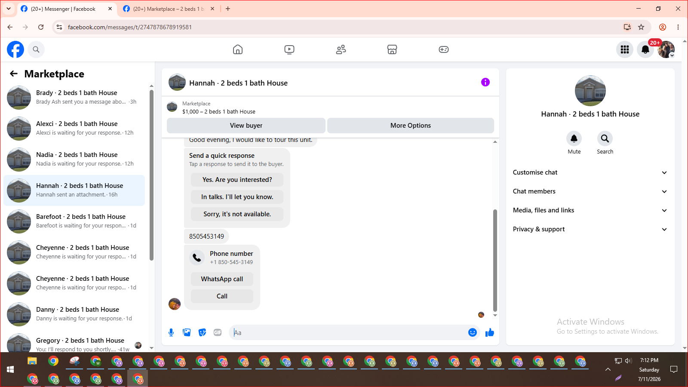Close the Messenger | Facebook tab
The image size is (688, 387).
click(110, 9)
